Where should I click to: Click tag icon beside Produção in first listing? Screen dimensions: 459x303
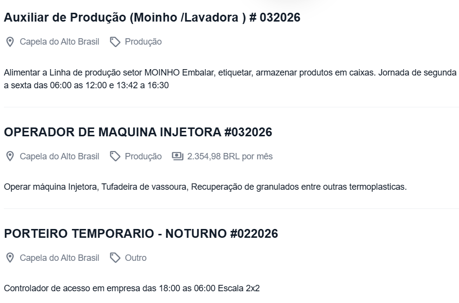tap(115, 42)
